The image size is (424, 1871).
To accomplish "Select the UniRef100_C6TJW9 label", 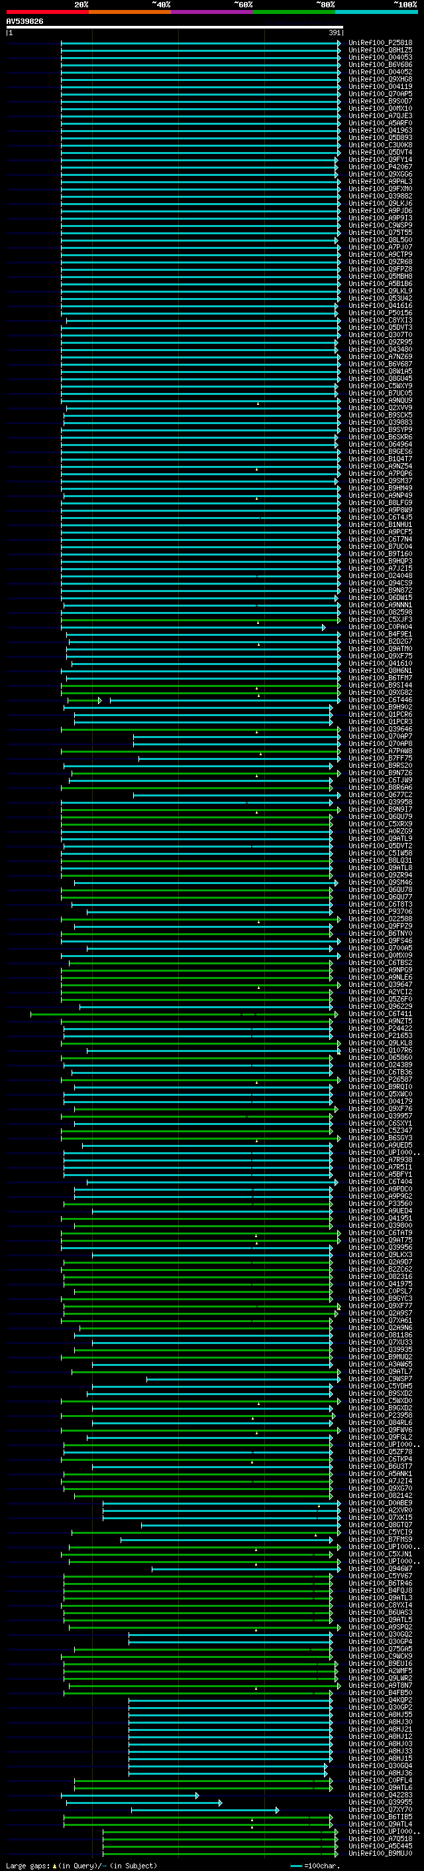I will pos(380,780).
